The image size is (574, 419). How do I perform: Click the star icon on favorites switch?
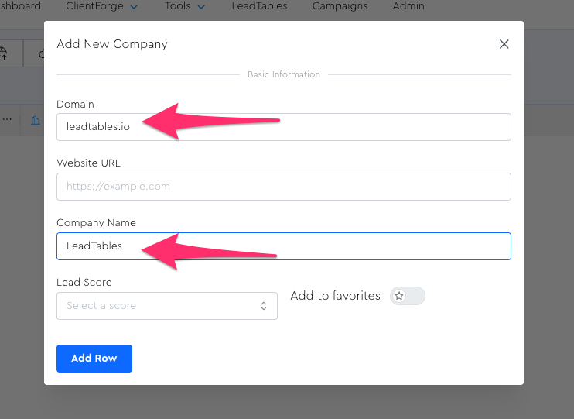(x=399, y=296)
